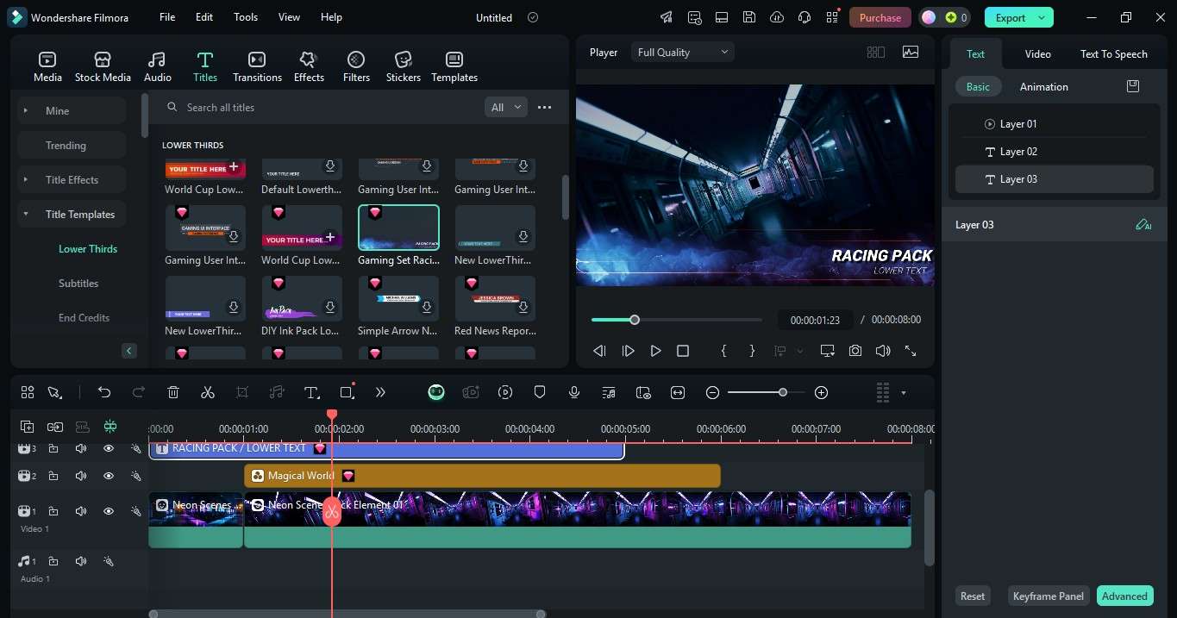Switch to the Text To Speech tab
Screen dimensions: 1177x618
point(1113,54)
